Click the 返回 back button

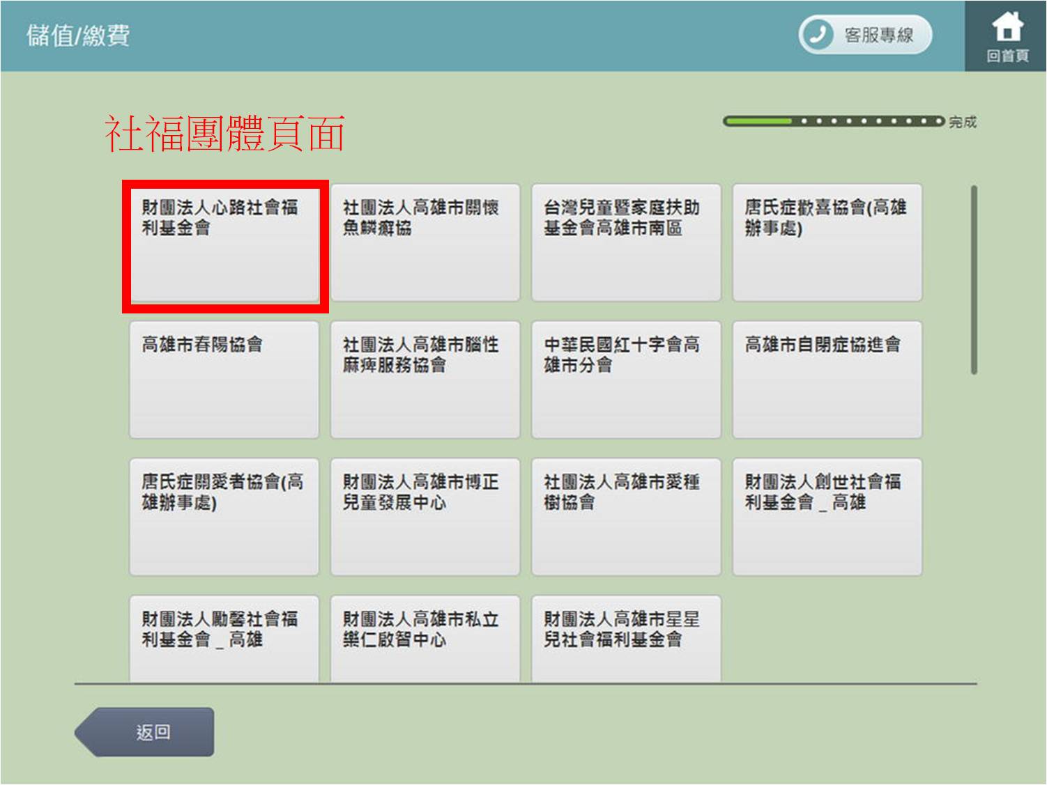[x=144, y=732]
